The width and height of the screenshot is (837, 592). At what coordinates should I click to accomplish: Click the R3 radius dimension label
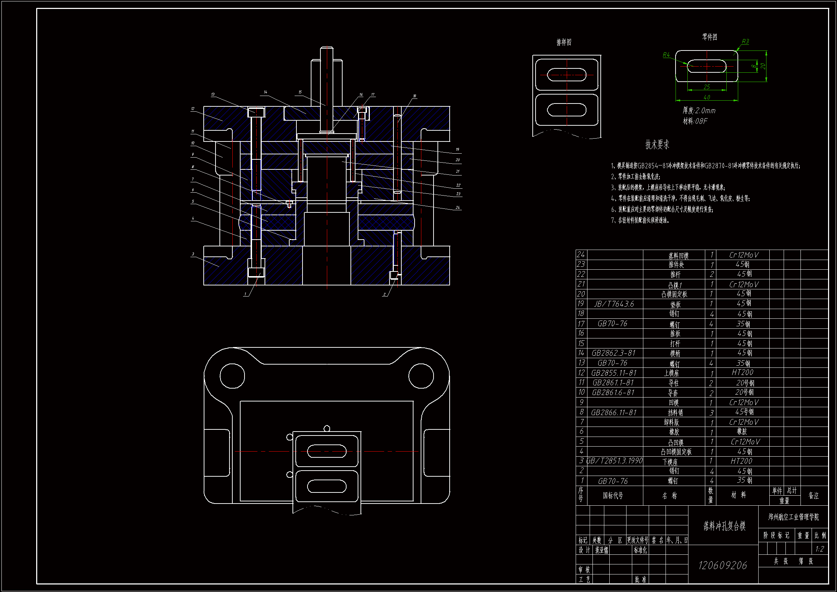tap(745, 42)
